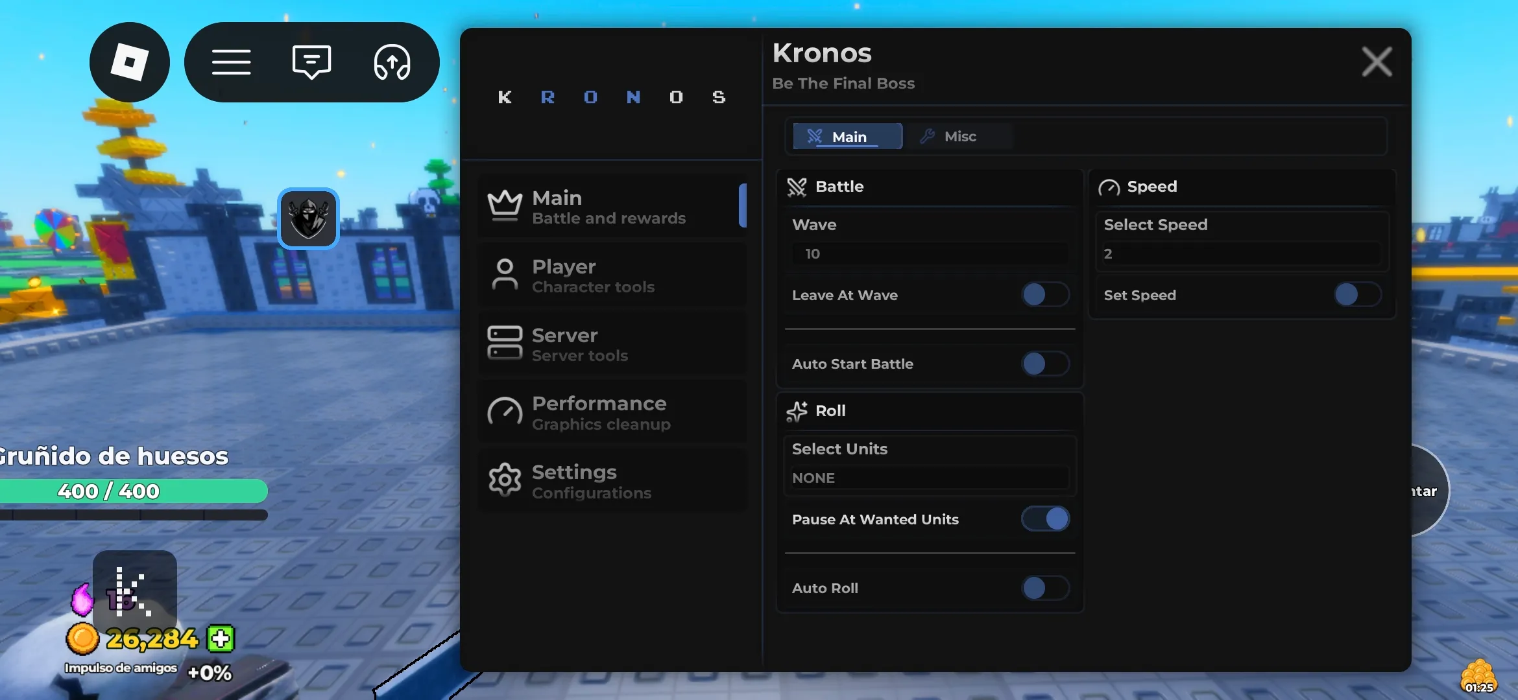Switch to the Misc tab

click(959, 137)
